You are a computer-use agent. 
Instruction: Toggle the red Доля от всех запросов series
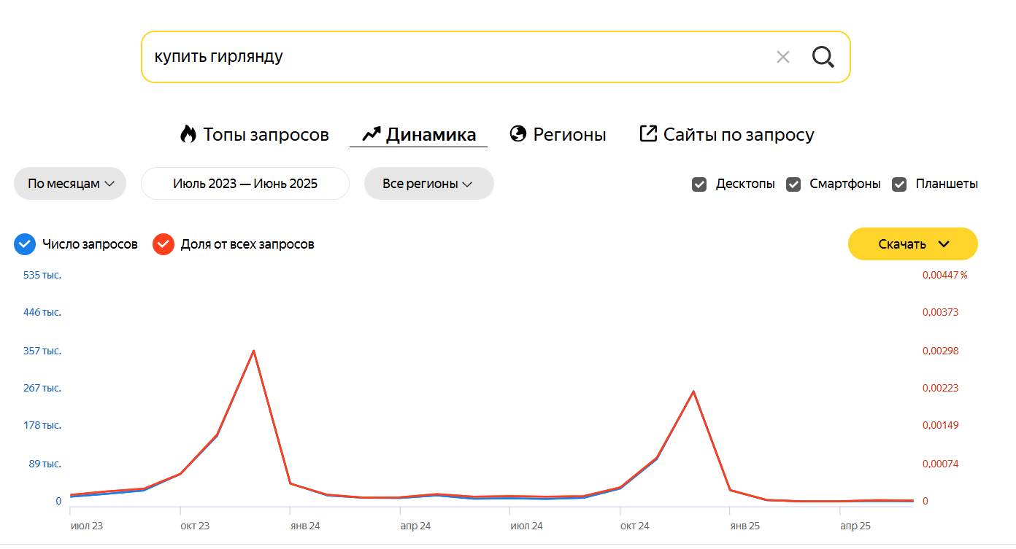(163, 244)
